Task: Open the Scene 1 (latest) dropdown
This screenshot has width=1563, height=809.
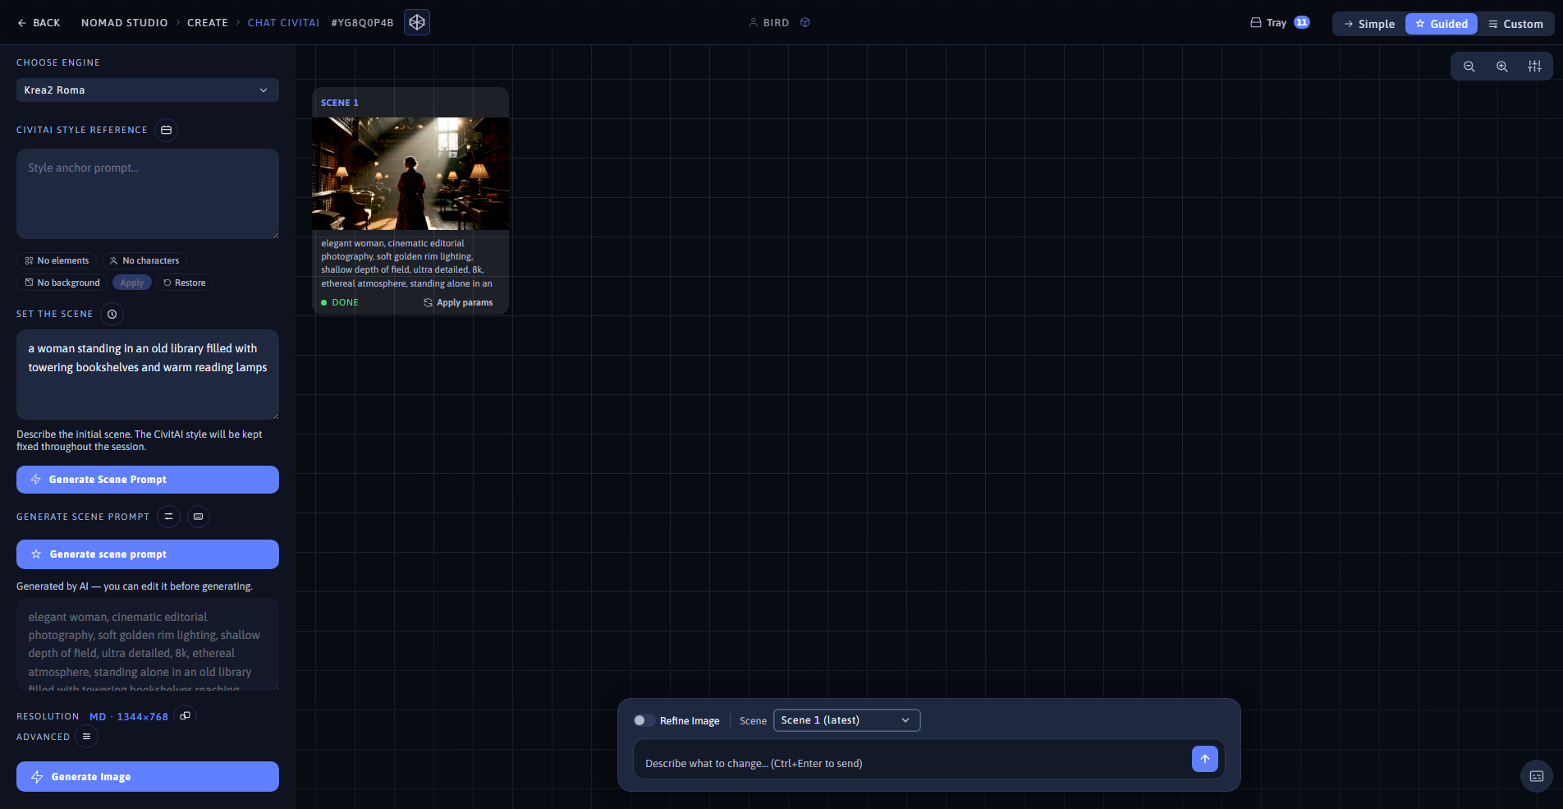Action: (x=846, y=720)
